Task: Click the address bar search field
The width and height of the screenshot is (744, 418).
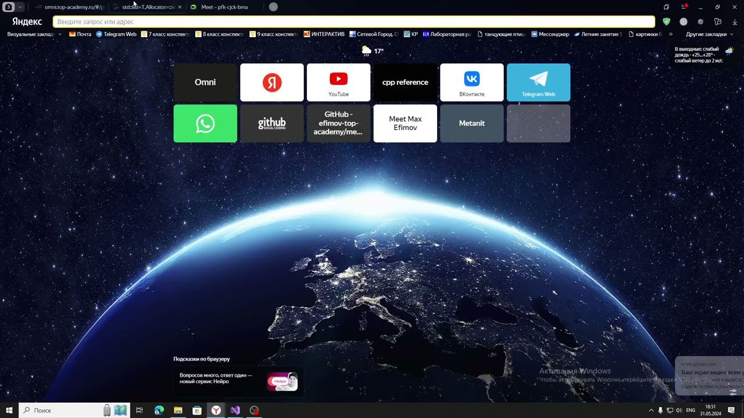Action: click(353, 21)
